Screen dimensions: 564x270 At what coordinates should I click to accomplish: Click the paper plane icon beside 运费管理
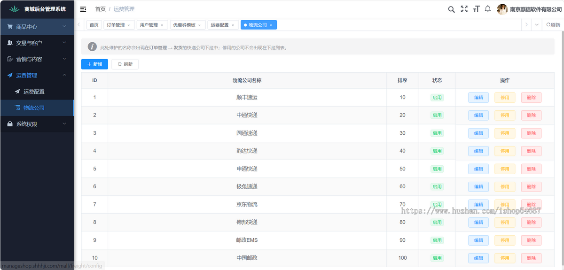[x=10, y=75]
